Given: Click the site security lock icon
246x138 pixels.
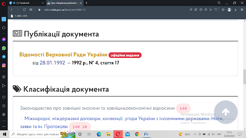Looking at the screenshot, I should pyautogui.click(x=39, y=10).
